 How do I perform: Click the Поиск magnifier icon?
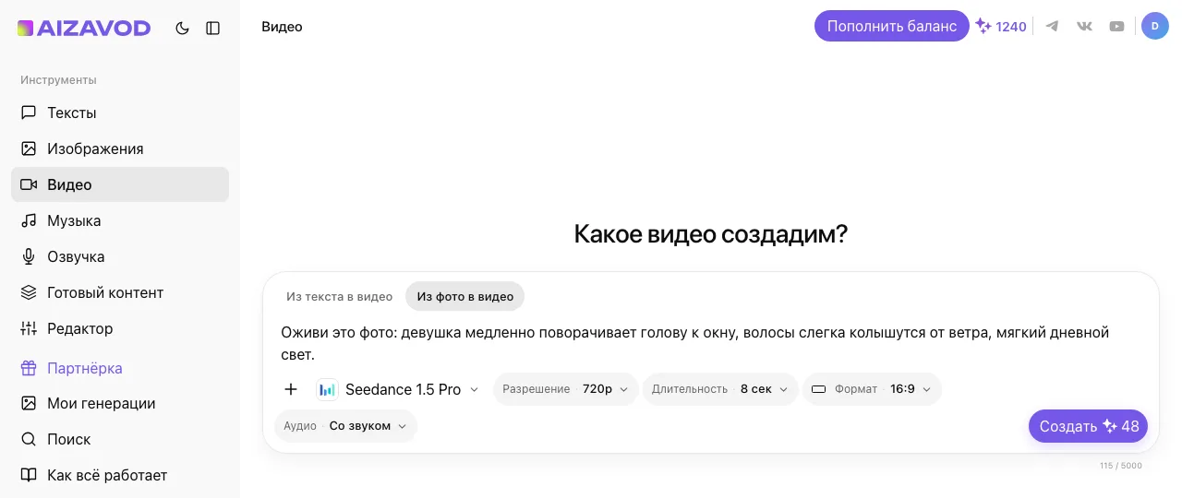29,439
